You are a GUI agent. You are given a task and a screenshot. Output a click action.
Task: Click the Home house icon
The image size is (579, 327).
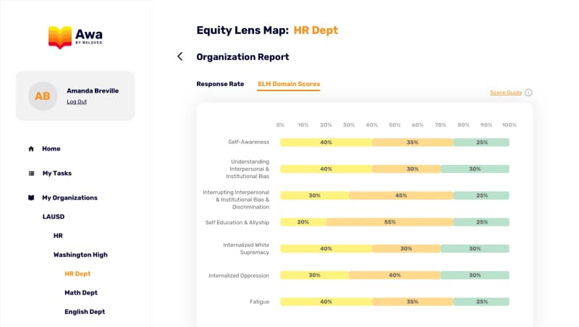pos(31,149)
